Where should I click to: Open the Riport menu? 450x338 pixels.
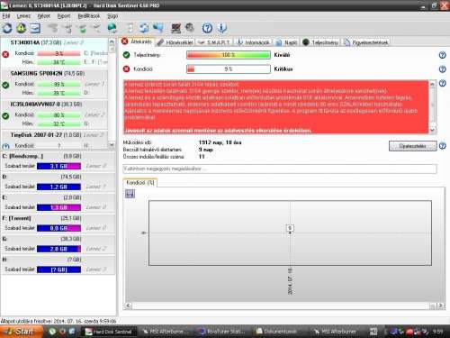coord(64,16)
